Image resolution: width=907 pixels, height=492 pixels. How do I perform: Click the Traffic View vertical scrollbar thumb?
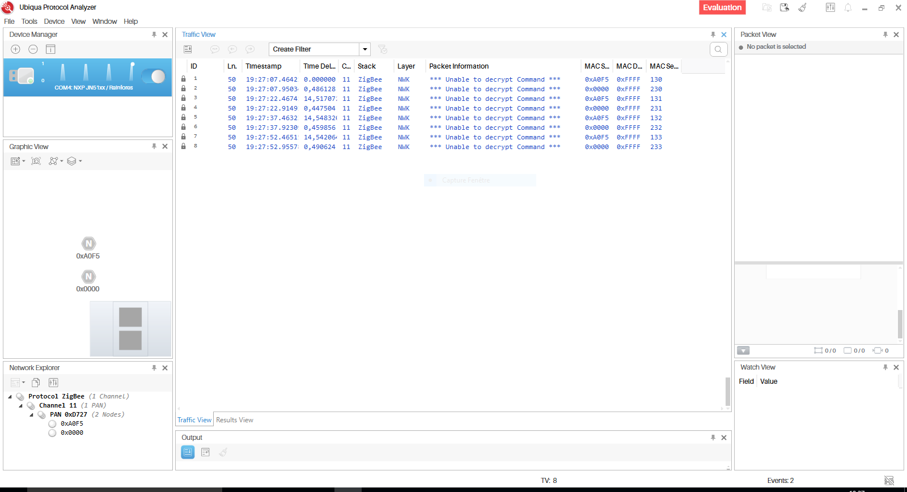pos(727,391)
